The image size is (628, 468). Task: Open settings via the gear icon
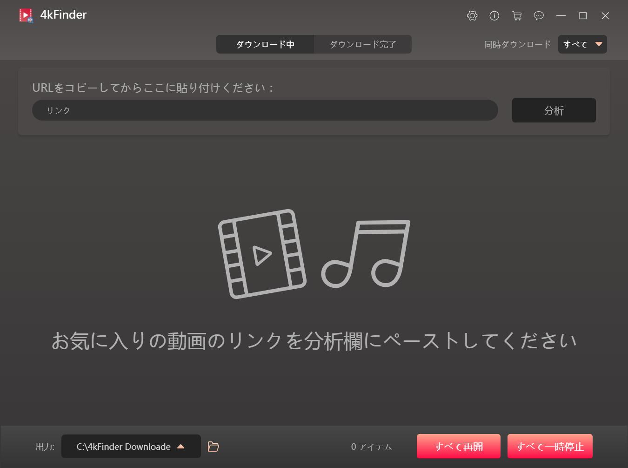pyautogui.click(x=472, y=16)
